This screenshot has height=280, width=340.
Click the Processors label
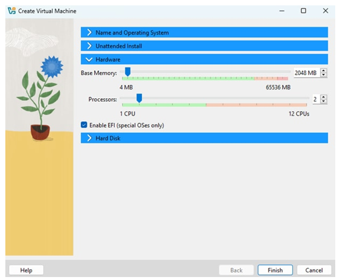[x=102, y=99]
